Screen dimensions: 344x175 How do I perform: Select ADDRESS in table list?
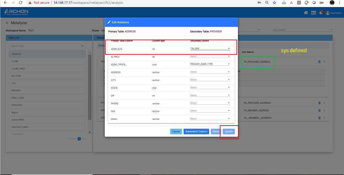(47, 54)
